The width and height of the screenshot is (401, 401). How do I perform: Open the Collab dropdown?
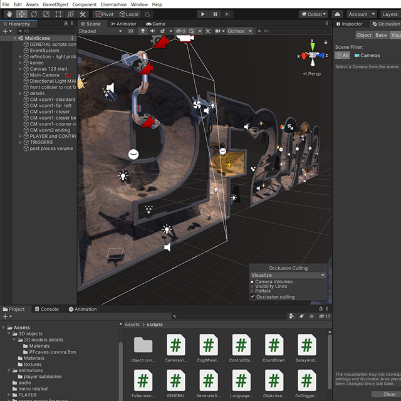tap(313, 14)
